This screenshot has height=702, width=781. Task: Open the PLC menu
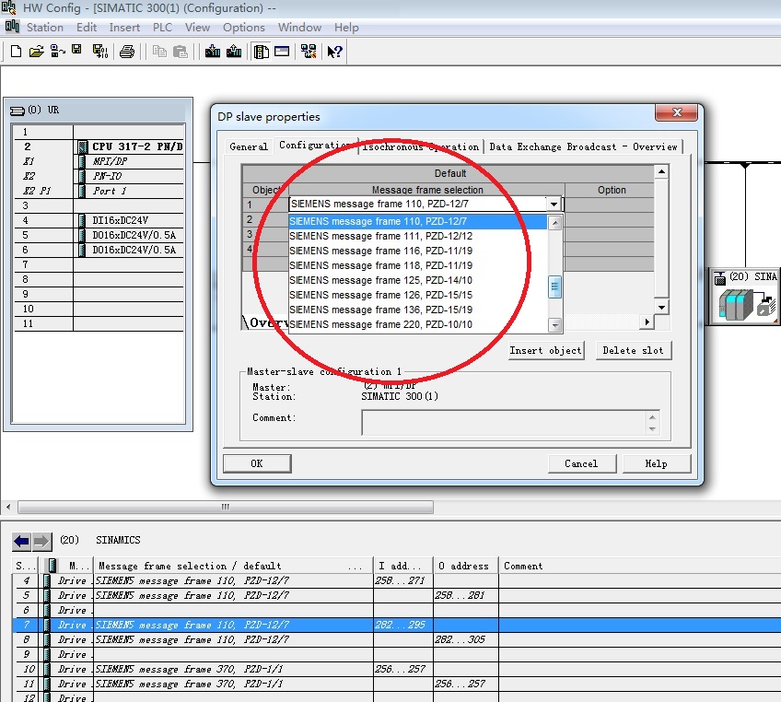(x=162, y=28)
